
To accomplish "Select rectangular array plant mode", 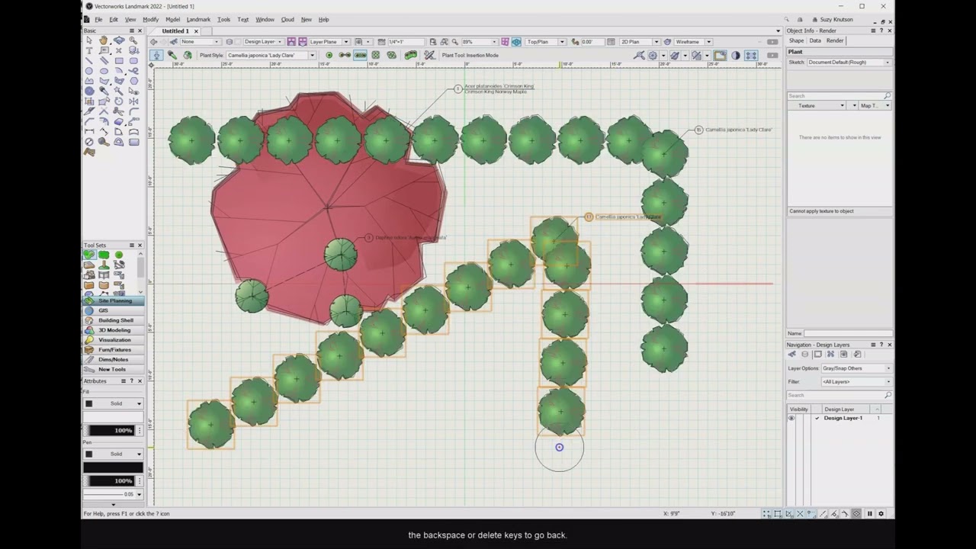I will point(375,55).
